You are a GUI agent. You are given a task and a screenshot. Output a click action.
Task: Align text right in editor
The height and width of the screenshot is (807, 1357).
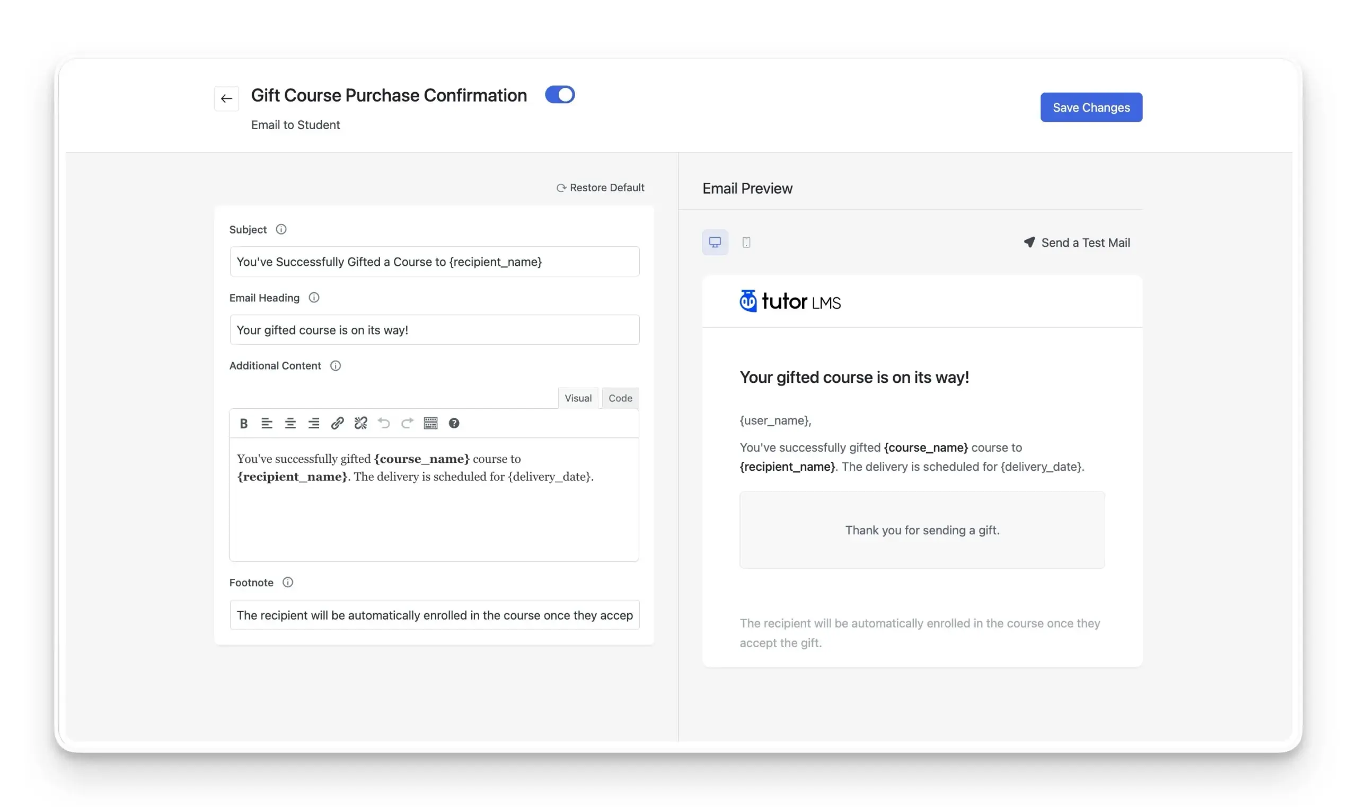[313, 423]
